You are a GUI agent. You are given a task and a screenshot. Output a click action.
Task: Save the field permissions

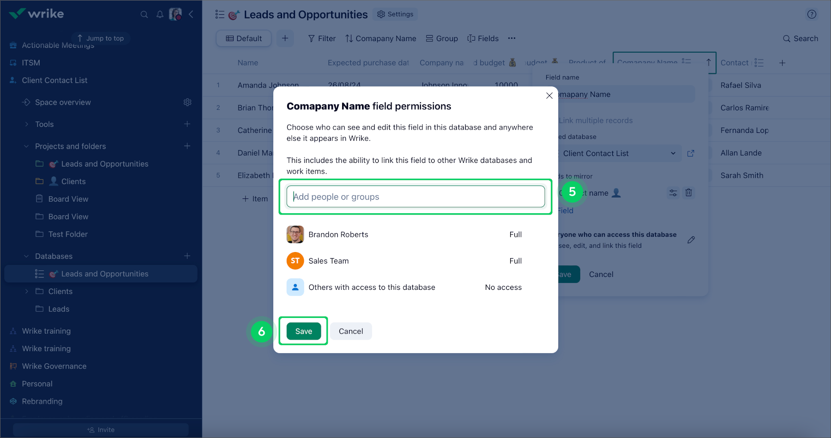point(303,331)
